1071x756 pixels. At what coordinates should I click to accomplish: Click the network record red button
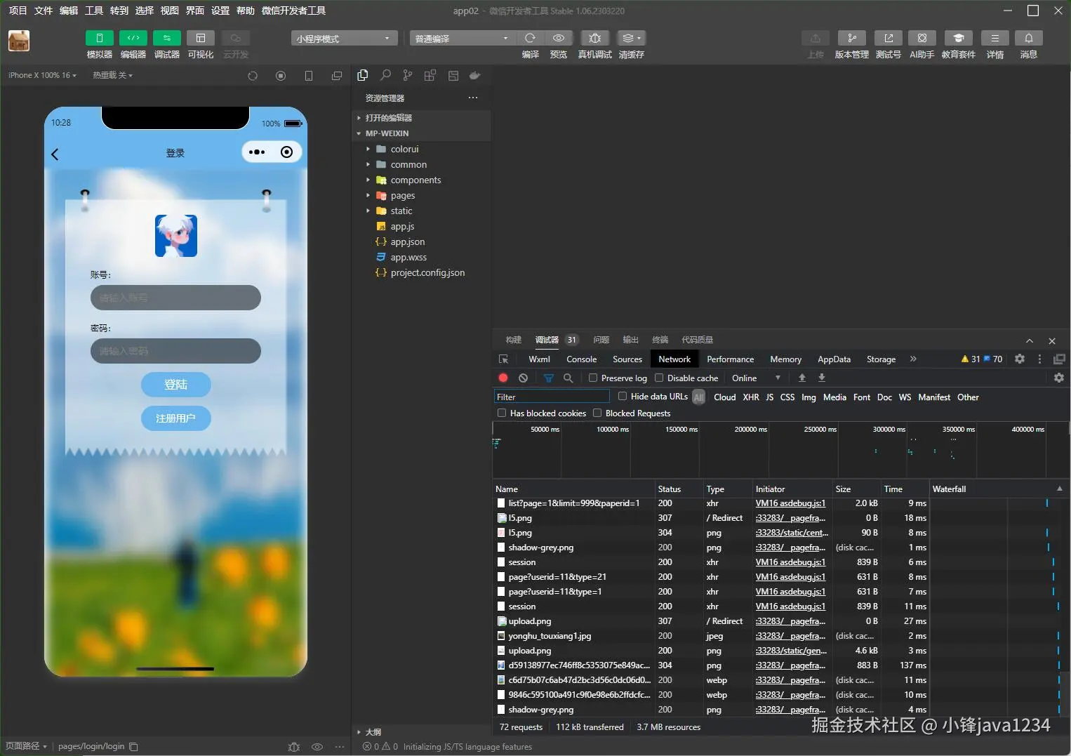[503, 378]
